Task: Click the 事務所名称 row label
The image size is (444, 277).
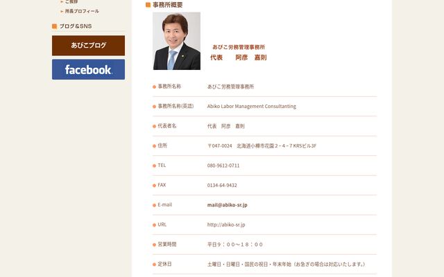Action: click(169, 87)
